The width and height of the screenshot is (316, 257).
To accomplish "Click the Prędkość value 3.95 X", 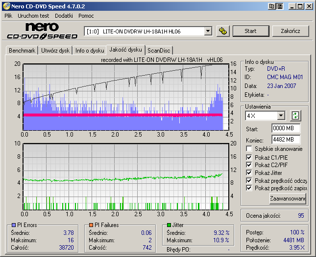I will [x=297, y=247].
